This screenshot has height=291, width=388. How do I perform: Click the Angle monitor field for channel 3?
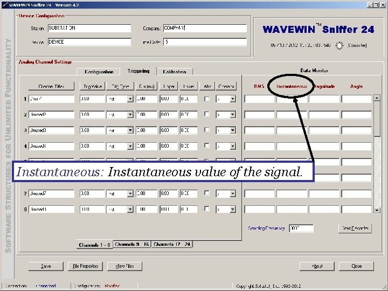(x=357, y=130)
